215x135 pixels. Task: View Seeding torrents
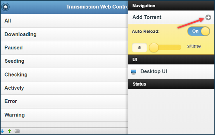(64, 61)
